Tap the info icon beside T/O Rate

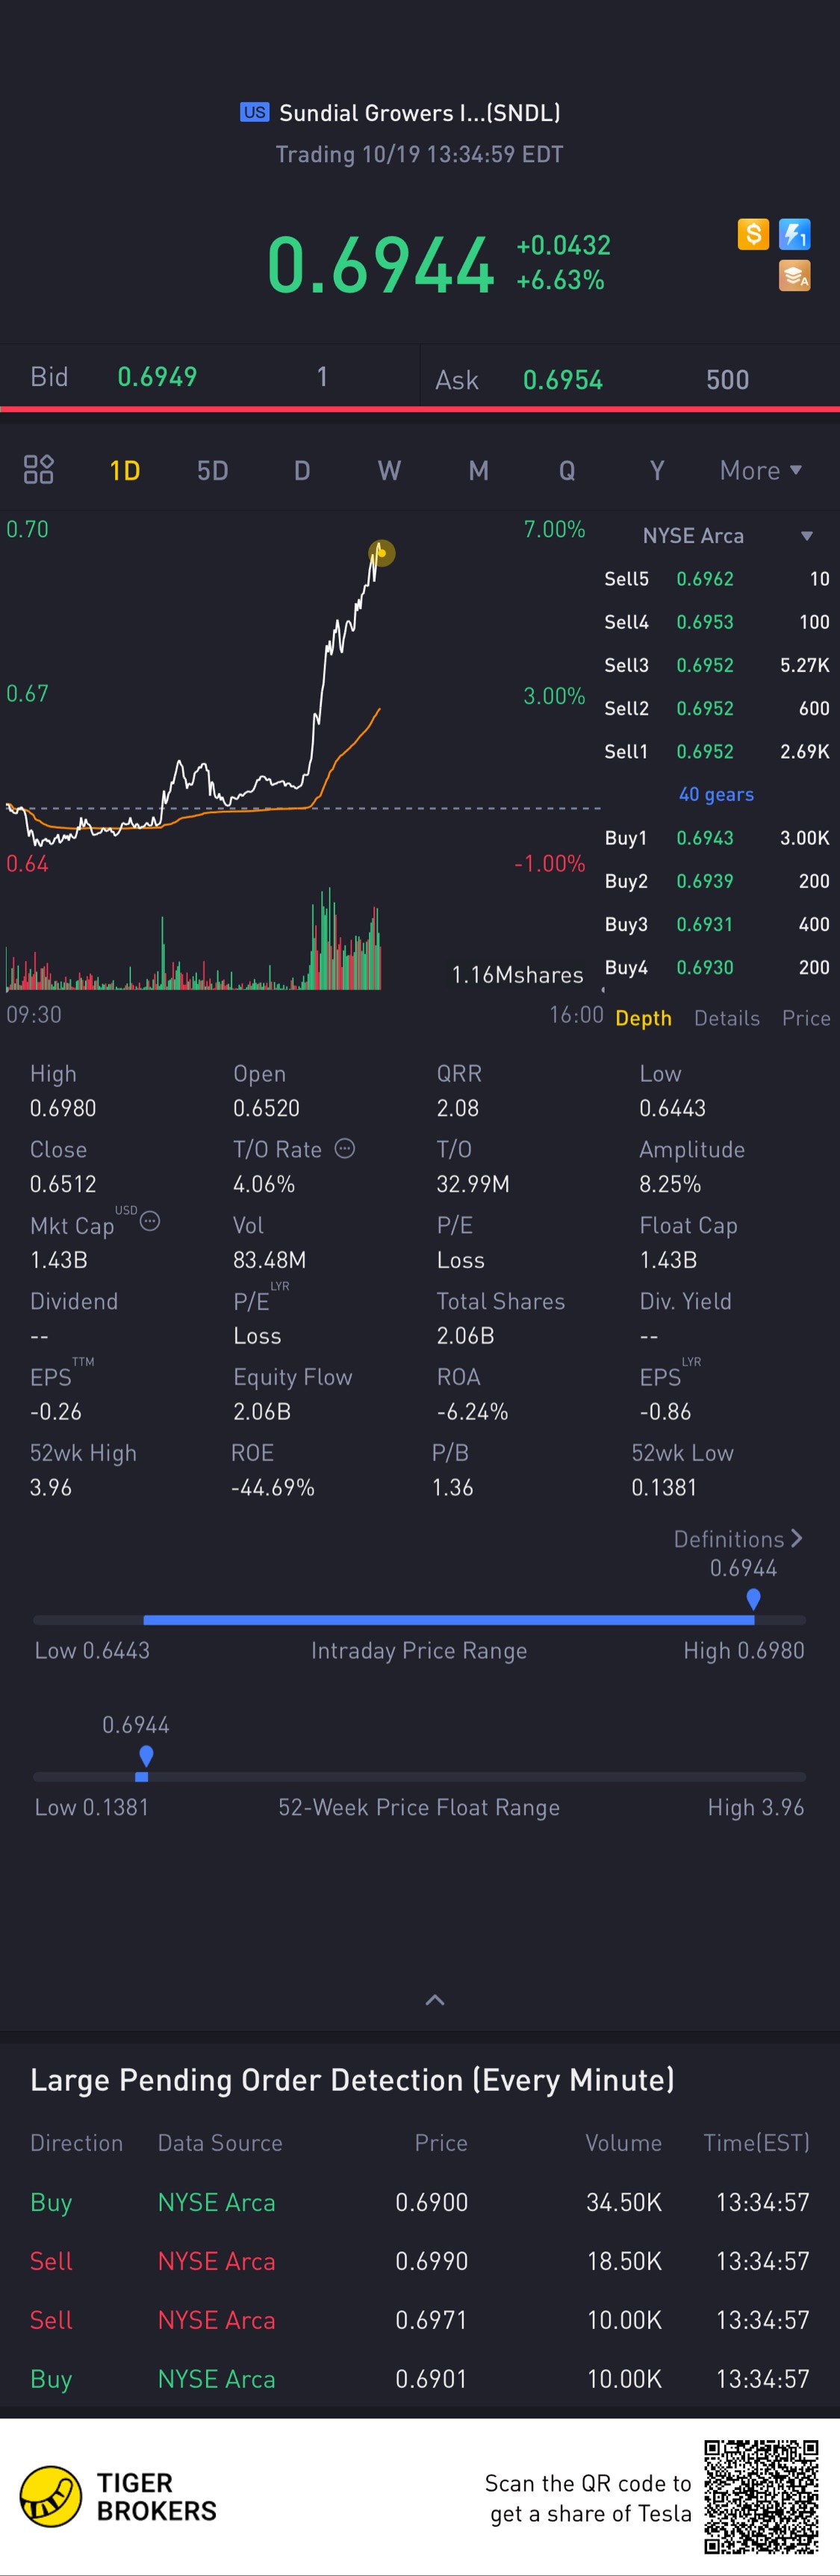(x=345, y=1148)
